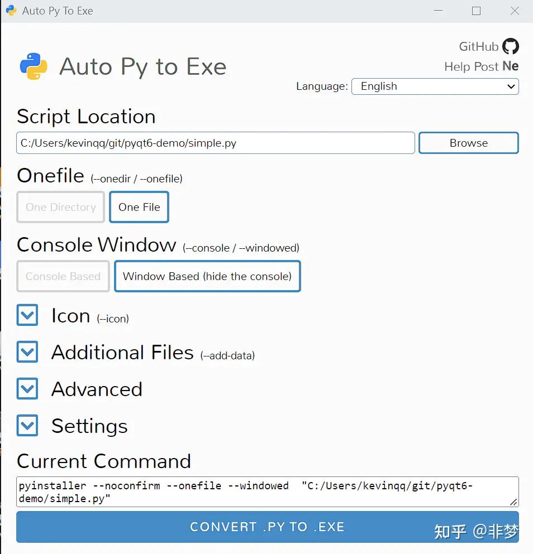Viewport: 533px width, 554px height.
Task: Select the One File packaging option
Action: point(139,207)
